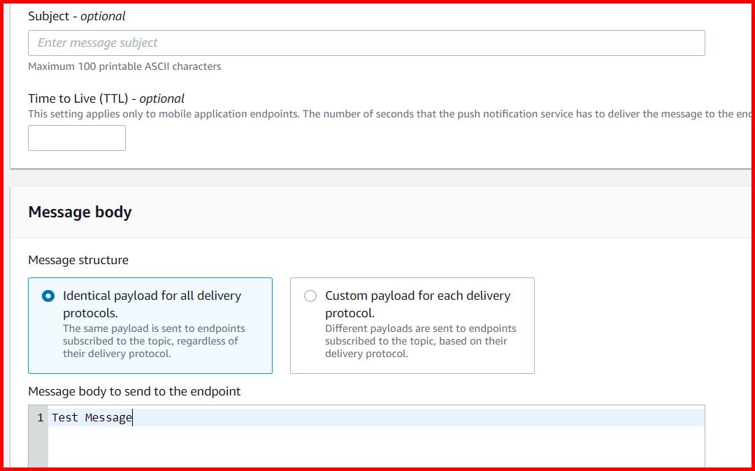Click the Time to Live (TTL) input box
The height and width of the screenshot is (471, 755).
[x=76, y=138]
